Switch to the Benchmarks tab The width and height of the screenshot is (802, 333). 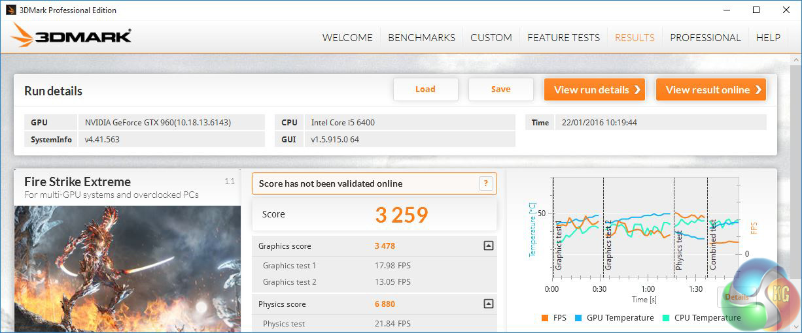point(421,37)
